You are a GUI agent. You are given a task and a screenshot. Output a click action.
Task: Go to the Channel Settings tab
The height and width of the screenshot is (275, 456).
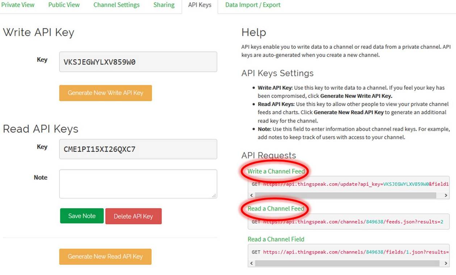pos(116,5)
